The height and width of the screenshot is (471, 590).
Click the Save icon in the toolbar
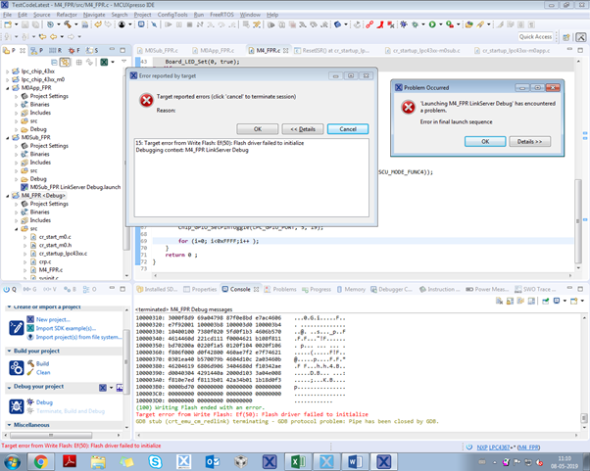[25, 24]
